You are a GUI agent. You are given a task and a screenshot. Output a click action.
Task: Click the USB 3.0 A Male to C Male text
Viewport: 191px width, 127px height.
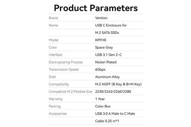115,114
